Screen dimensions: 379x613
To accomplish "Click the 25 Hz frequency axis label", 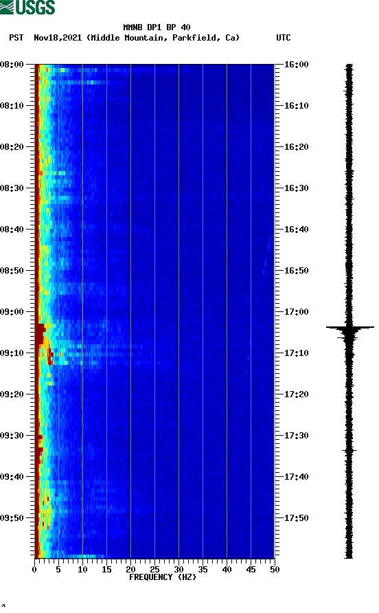I will [x=154, y=570].
